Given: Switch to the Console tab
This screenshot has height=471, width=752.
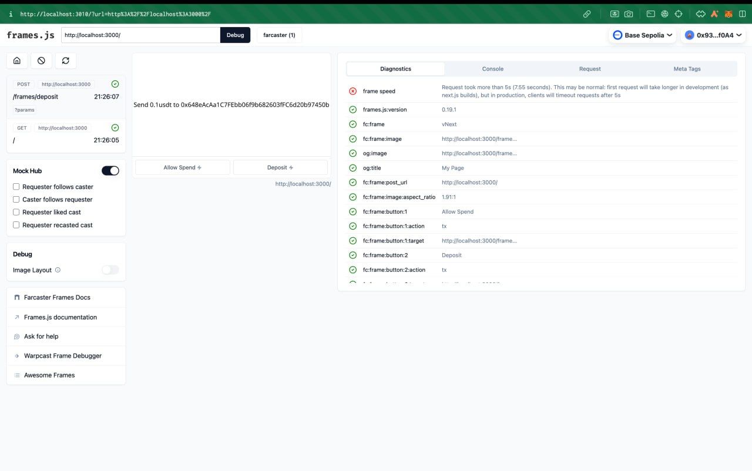Looking at the screenshot, I should point(493,69).
